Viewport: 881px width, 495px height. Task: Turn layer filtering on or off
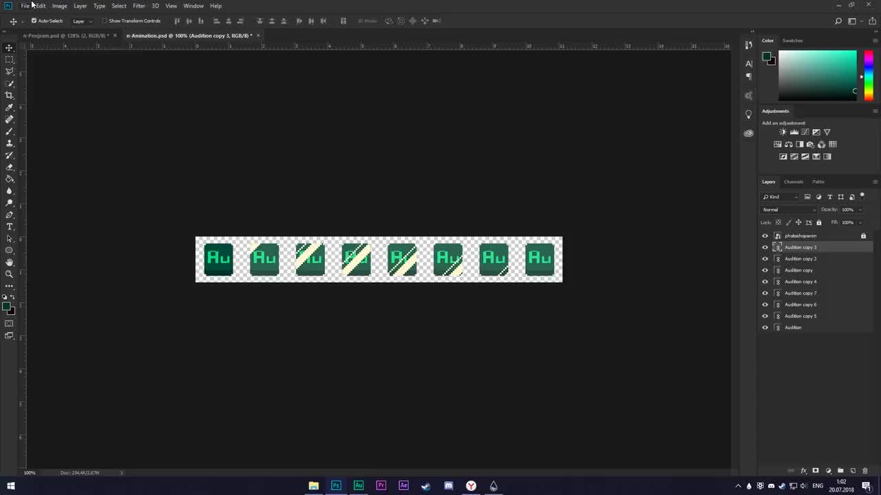(x=862, y=196)
